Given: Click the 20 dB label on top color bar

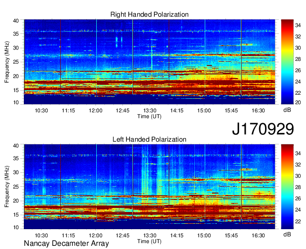Looking at the screenshot, I should [298, 102].
